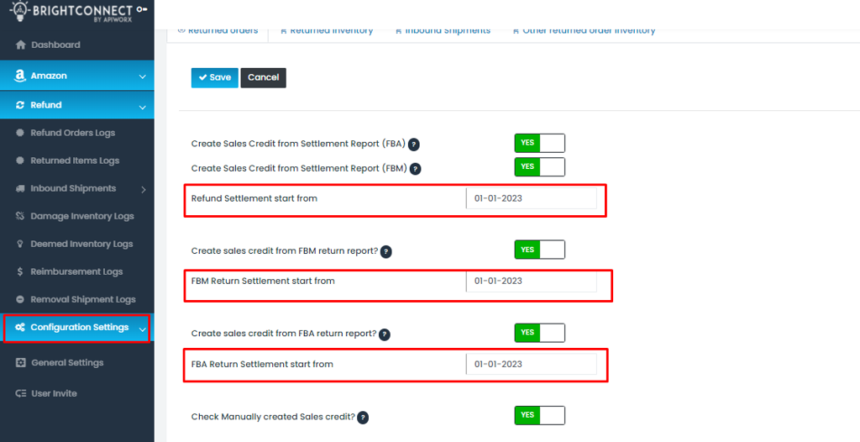Click the "Refund Settlement start from" label

(254, 198)
